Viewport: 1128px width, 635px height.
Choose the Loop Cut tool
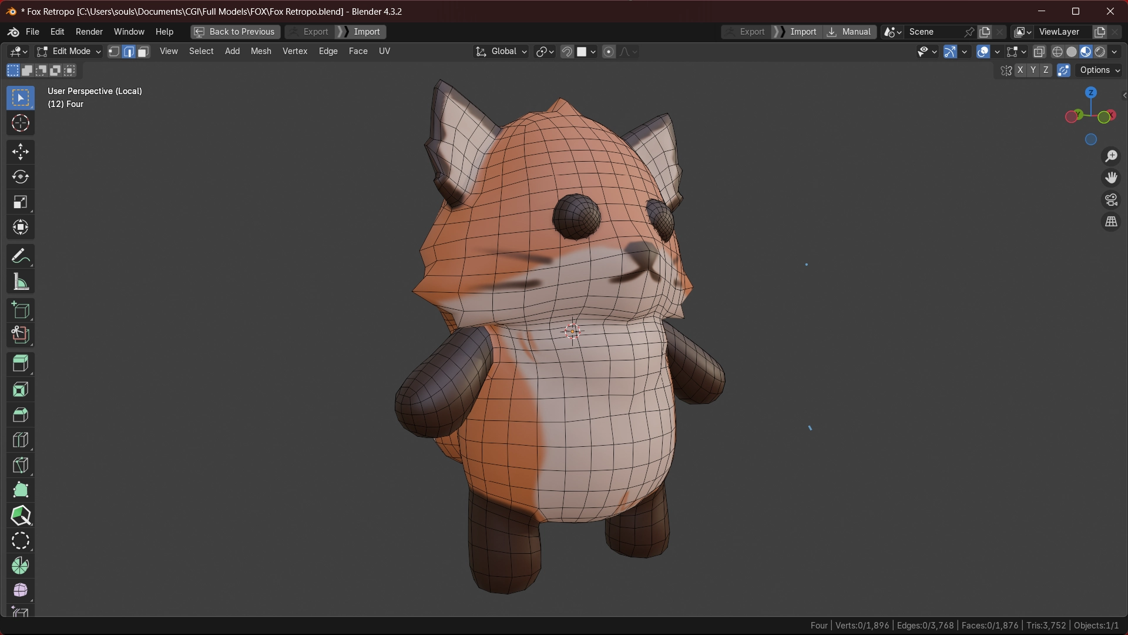21,440
